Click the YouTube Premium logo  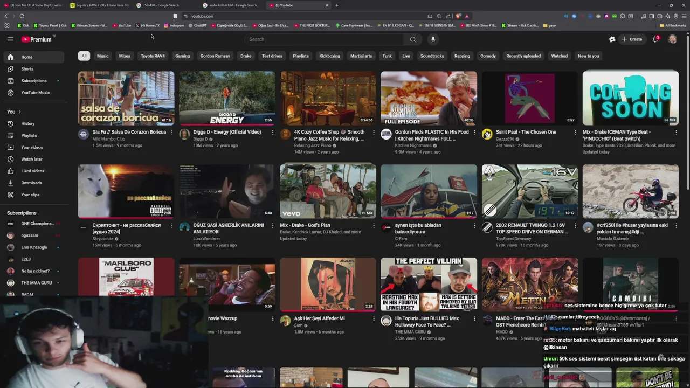click(x=36, y=39)
